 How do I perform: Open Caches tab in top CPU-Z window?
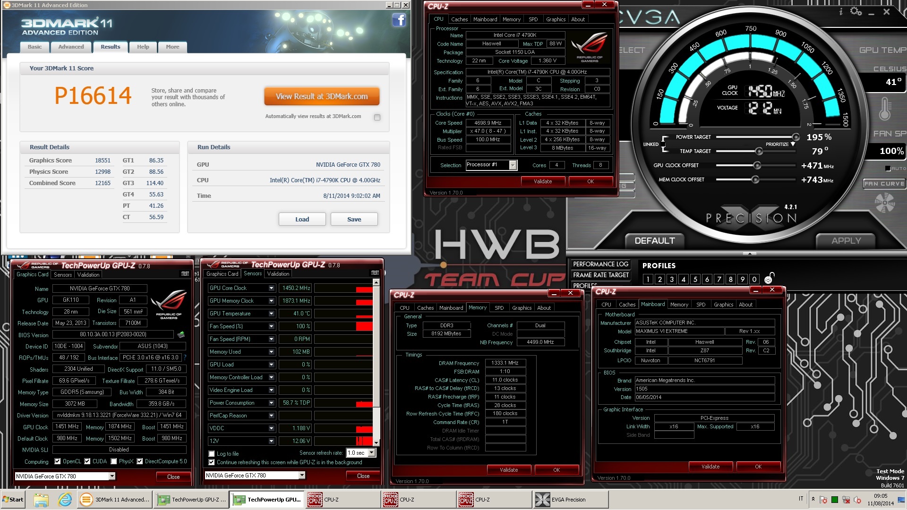tap(459, 19)
